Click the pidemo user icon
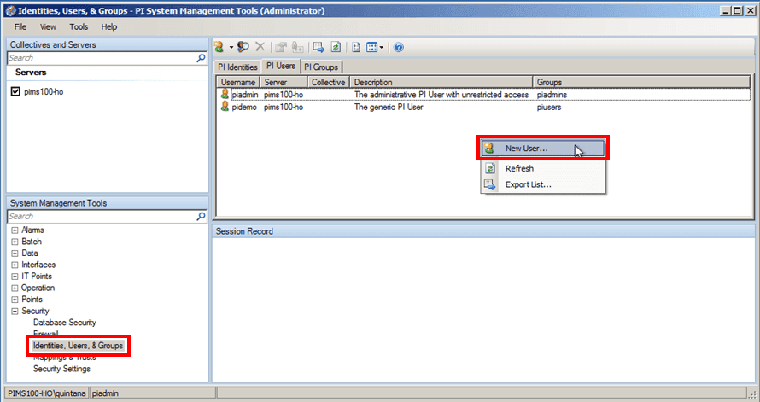 tap(225, 107)
